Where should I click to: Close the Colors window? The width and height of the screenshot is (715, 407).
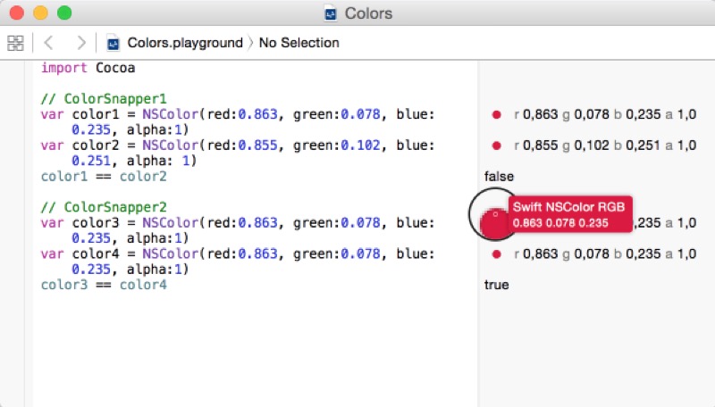[x=18, y=13]
